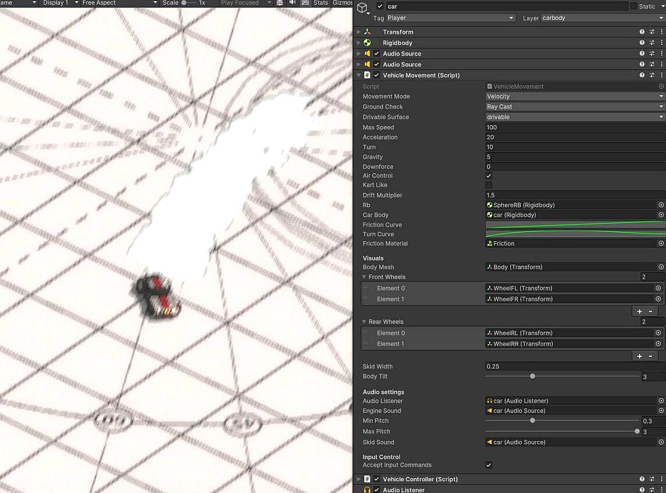The image size is (666, 493).
Task: Click the bug icon in Game toolbar
Action: (280, 3)
